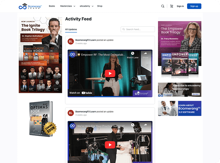
Task: Click Buy Now on eAcademy banner
Action: pos(196,94)
